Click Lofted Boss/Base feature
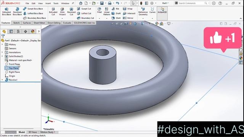This screenshot has width=244, height=137. [x=33, y=14]
